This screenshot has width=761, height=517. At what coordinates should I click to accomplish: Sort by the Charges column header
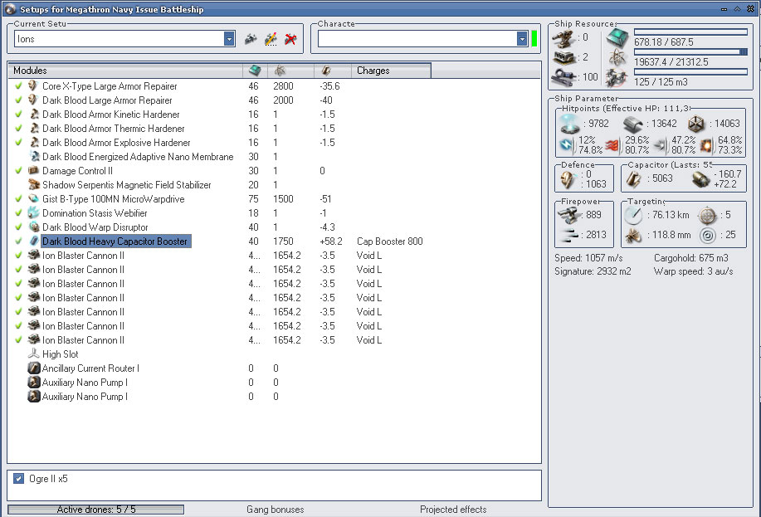(391, 71)
